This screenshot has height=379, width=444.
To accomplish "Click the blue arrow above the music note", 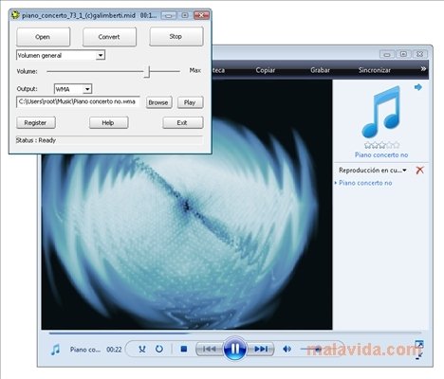I will point(418,87).
